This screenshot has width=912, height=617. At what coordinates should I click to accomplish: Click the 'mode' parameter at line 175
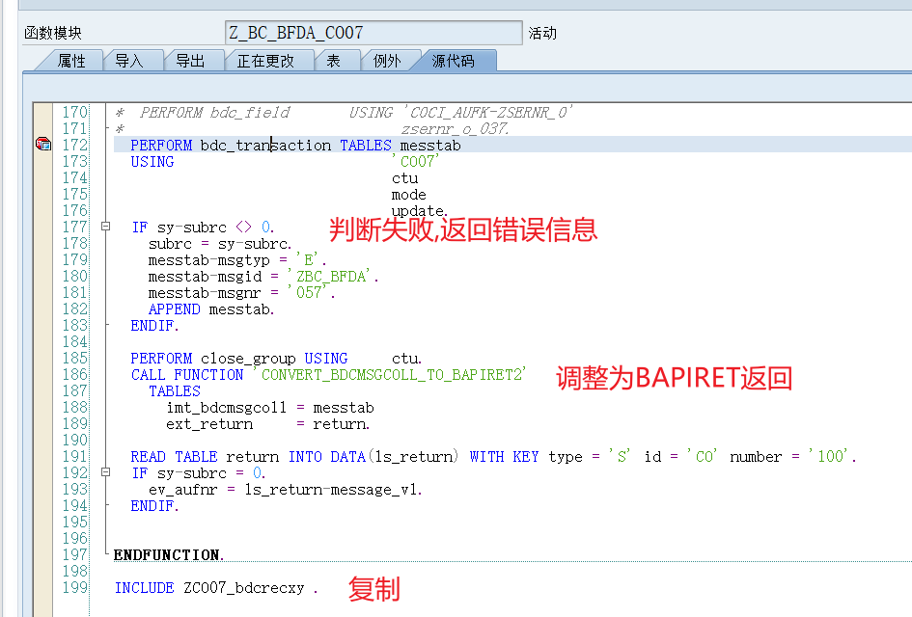click(409, 194)
